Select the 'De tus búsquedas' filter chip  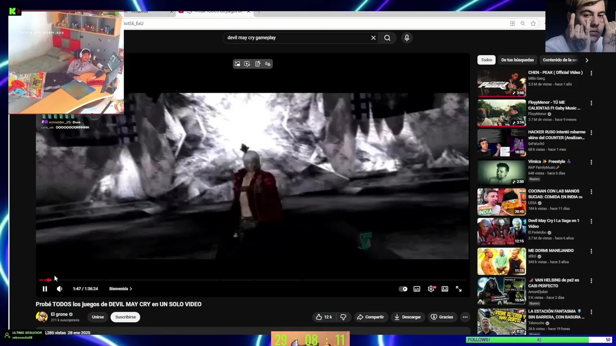click(517, 60)
